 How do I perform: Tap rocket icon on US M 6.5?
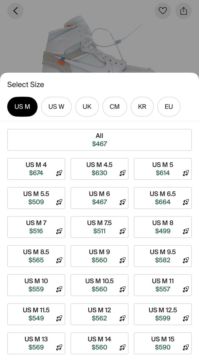(x=186, y=202)
